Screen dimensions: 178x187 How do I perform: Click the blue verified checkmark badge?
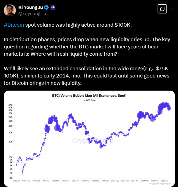(46, 7)
